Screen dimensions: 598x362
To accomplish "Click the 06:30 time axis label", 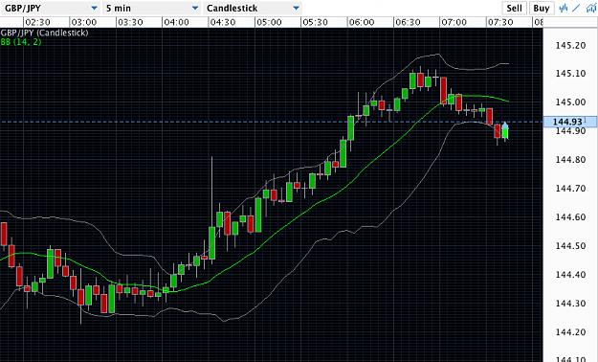I will pyautogui.click(x=408, y=23).
